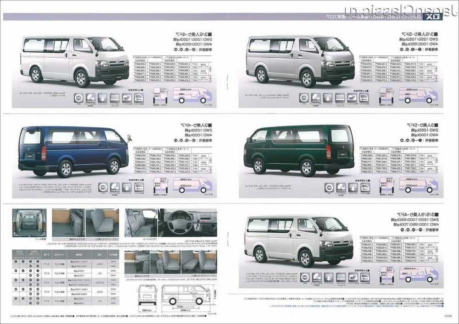459x324 pixels.
Task: Select the door key icon below the bottom-right white van
Action: (x=365, y=277)
